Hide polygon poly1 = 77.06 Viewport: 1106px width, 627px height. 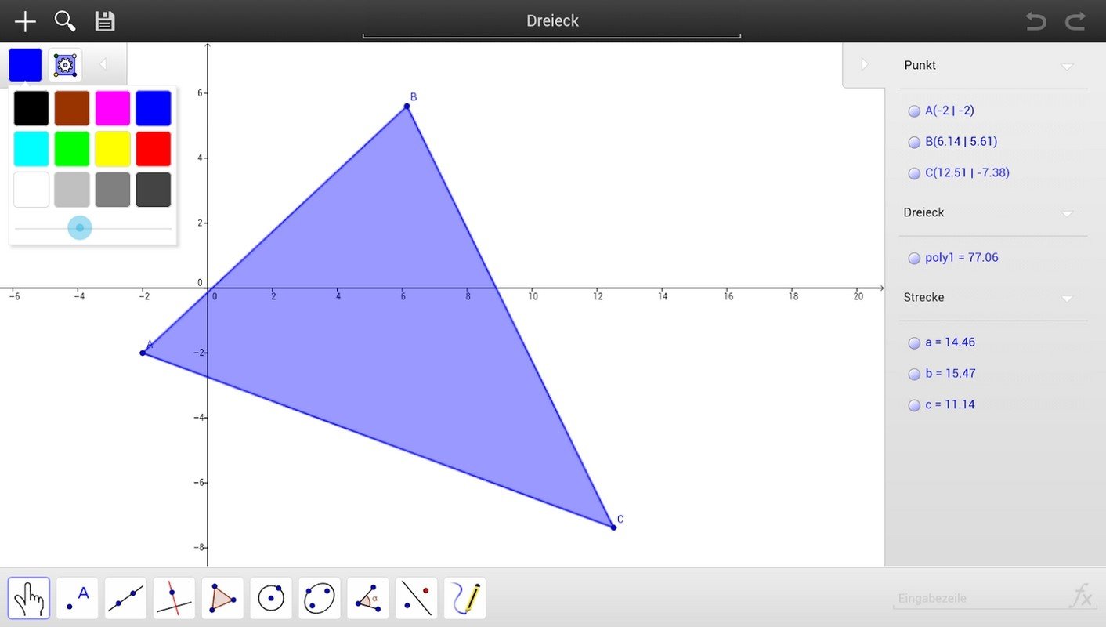(914, 258)
